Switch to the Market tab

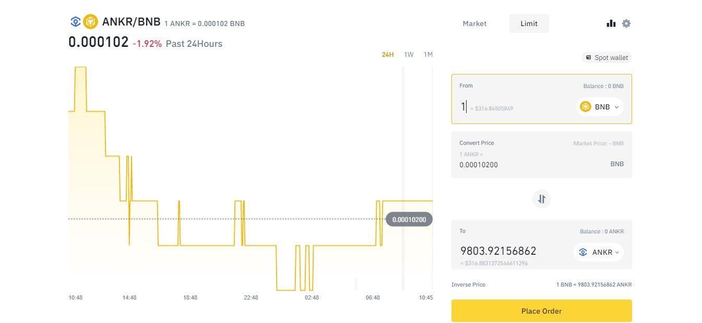(x=474, y=23)
